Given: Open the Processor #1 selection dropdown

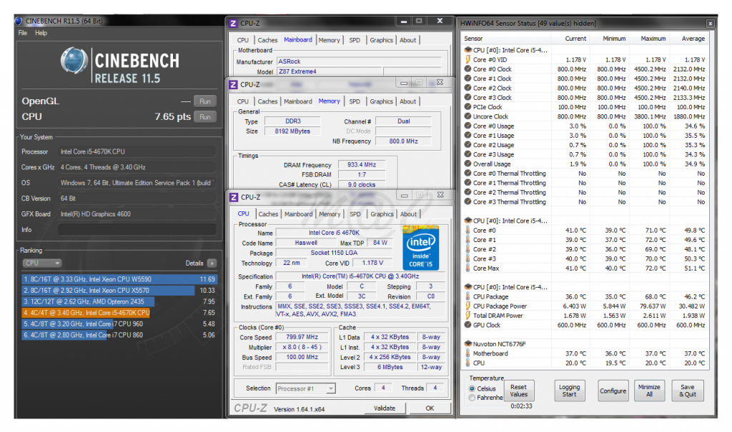Looking at the screenshot, I should (x=305, y=388).
